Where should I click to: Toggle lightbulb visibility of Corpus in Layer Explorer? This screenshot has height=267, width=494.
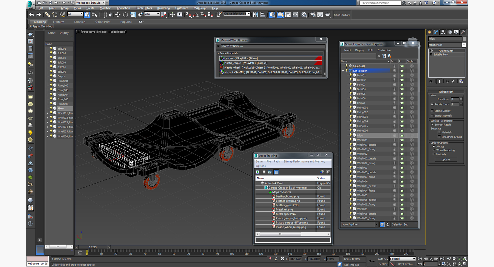(351, 103)
